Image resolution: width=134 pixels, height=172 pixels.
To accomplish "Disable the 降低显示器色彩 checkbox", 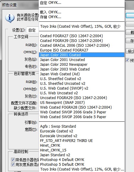I will [x=13, y=160].
